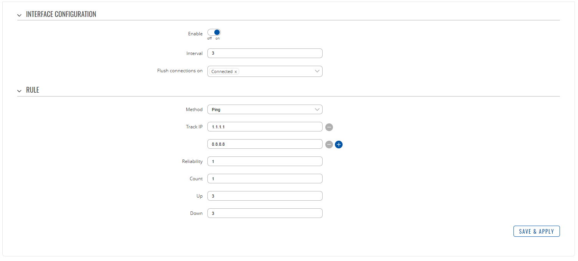Click inside the Interval input field

click(x=265, y=53)
